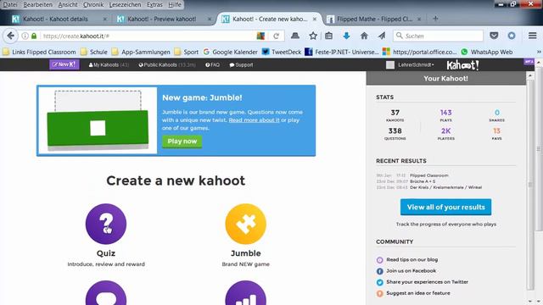Click the user avatar next to LehrerSchmidt
543x305 pixels.
390,64
